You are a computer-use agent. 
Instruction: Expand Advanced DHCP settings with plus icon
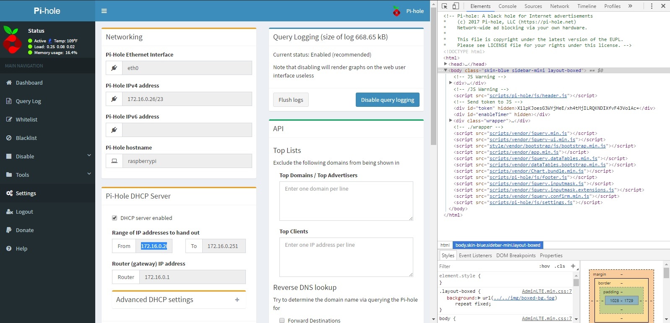pos(237,300)
